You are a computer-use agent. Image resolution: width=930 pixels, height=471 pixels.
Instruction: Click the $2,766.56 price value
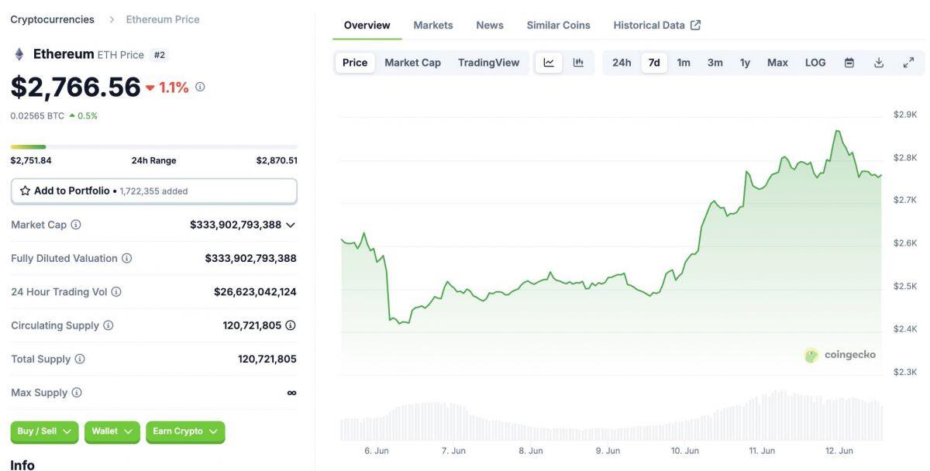(75, 87)
